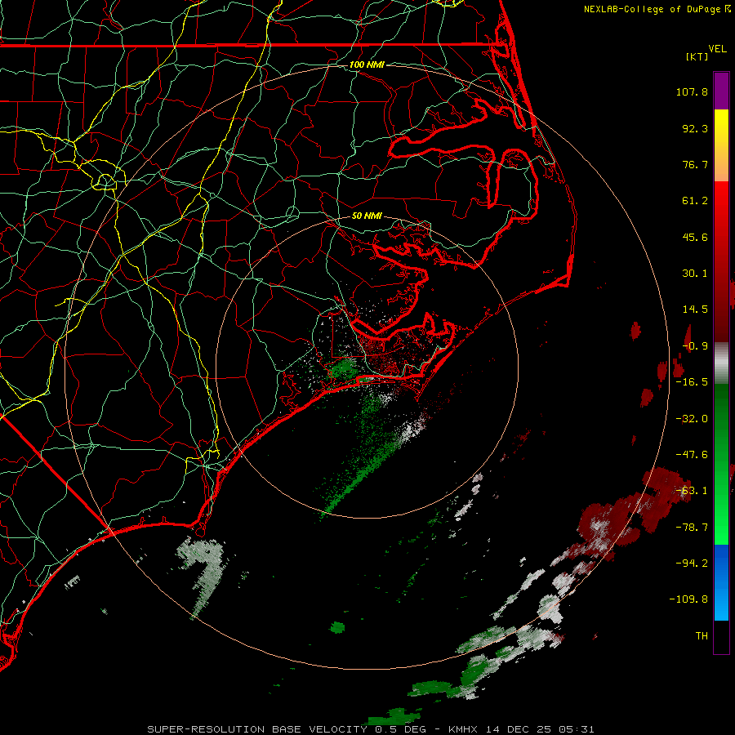Select the -63.1 velocity scale value

coord(692,491)
